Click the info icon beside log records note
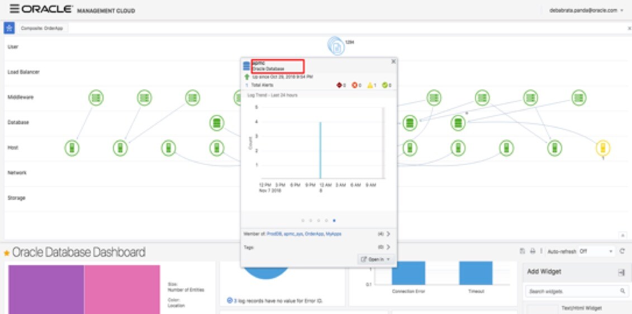Screen dimensions: 632x314 tap(230, 300)
